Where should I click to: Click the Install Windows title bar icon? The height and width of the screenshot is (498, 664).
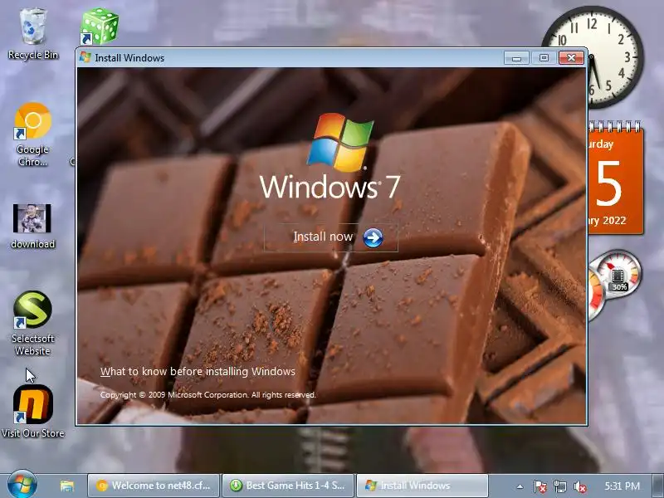pos(85,57)
